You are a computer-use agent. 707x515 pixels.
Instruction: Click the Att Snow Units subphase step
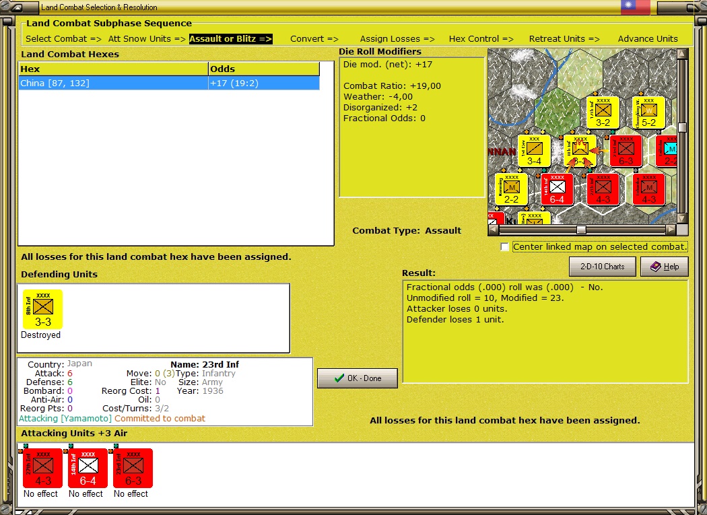147,39
